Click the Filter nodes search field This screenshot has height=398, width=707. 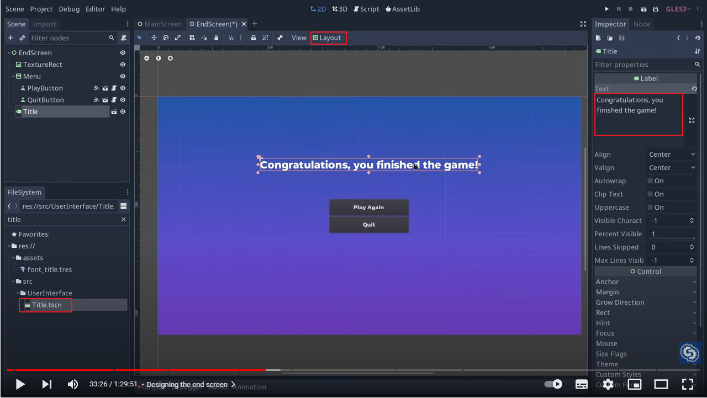pyautogui.click(x=72, y=38)
